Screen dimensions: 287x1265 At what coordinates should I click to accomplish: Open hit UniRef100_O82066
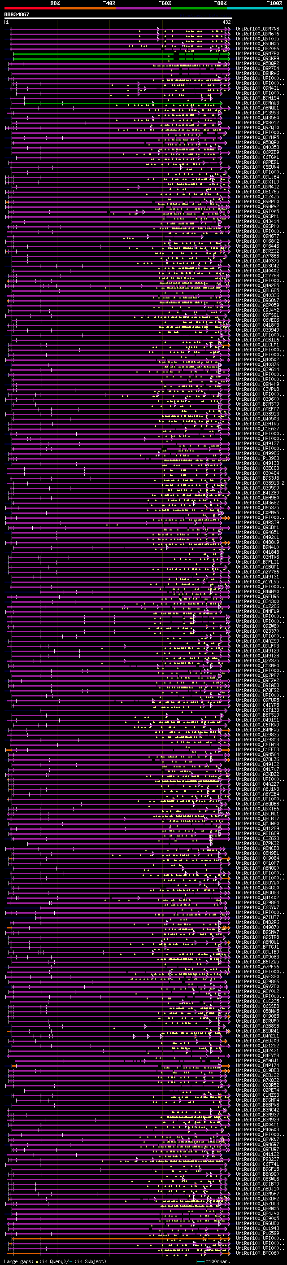(x=257, y=48)
